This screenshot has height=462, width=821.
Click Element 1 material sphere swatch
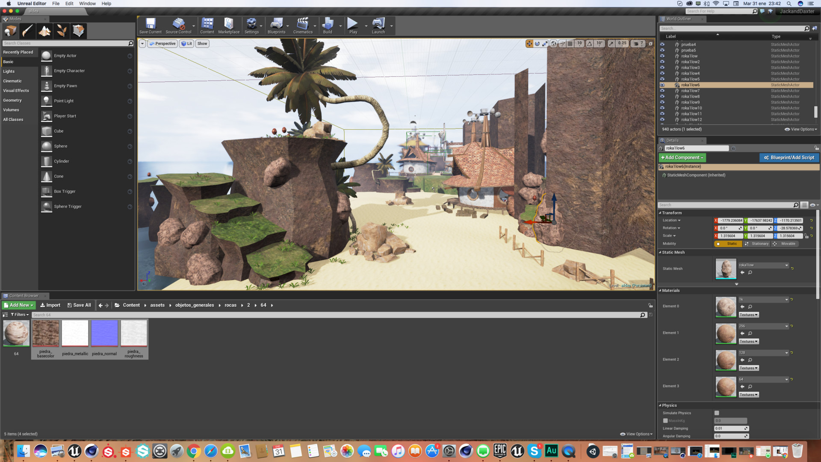[726, 333]
